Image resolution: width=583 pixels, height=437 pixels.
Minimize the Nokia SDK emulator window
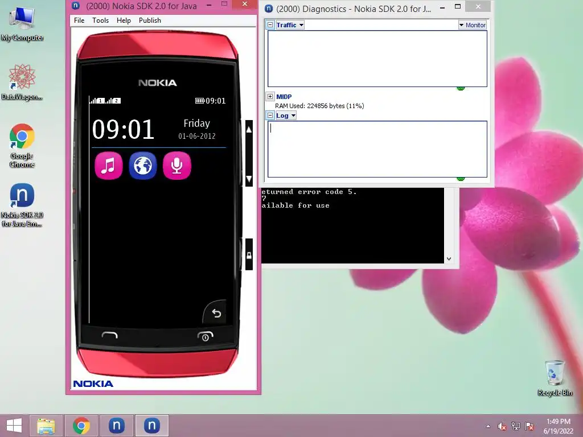tap(209, 5)
